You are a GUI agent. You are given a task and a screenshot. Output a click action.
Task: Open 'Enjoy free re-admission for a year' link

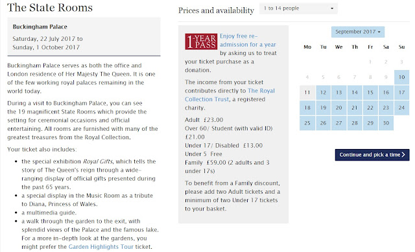(x=248, y=40)
